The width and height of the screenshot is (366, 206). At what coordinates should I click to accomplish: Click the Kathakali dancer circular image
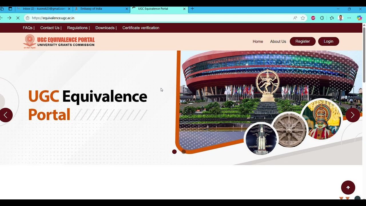322,120
